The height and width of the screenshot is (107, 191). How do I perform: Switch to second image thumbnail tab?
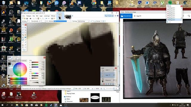click(x=68, y=17)
